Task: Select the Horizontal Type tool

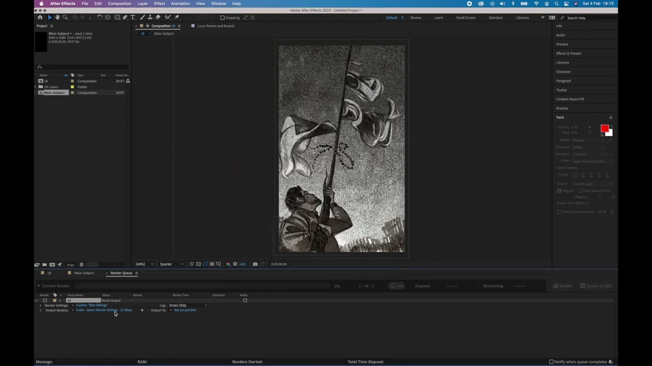Action: (133, 17)
